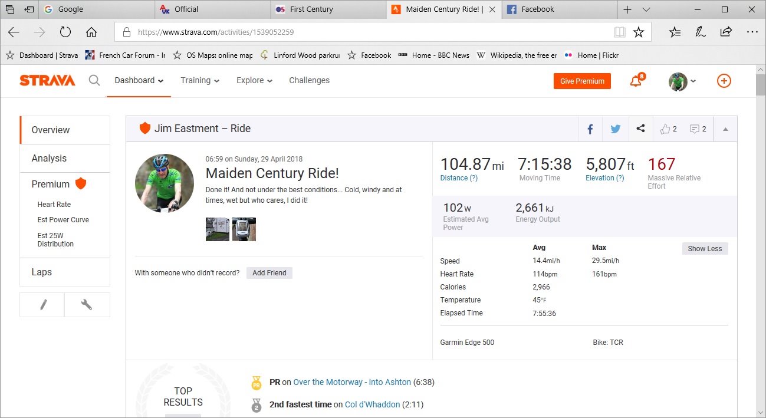The height and width of the screenshot is (418, 766).
Task: Open the second ride photo thumbnail
Action: pyautogui.click(x=244, y=229)
